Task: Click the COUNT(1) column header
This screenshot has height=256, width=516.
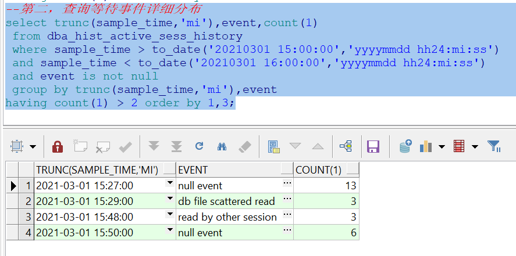Action: 326,170
